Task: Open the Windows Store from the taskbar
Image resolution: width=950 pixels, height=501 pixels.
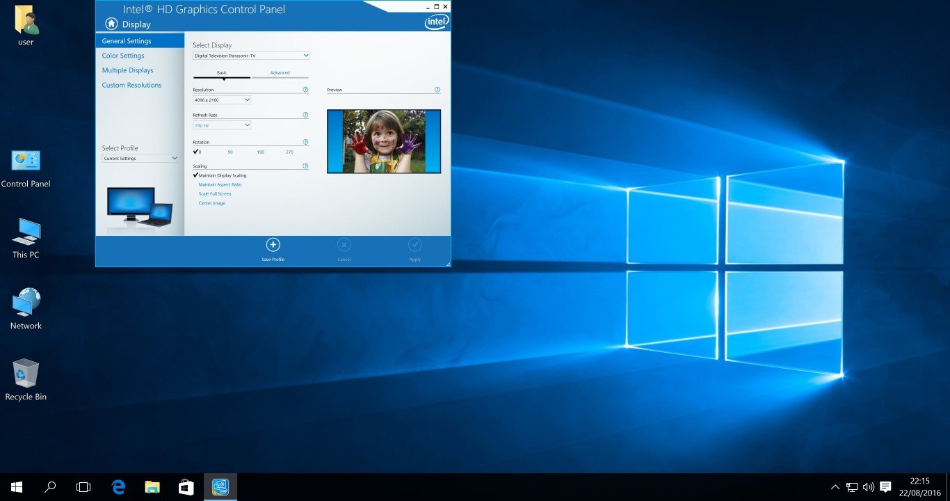Action: (186, 487)
